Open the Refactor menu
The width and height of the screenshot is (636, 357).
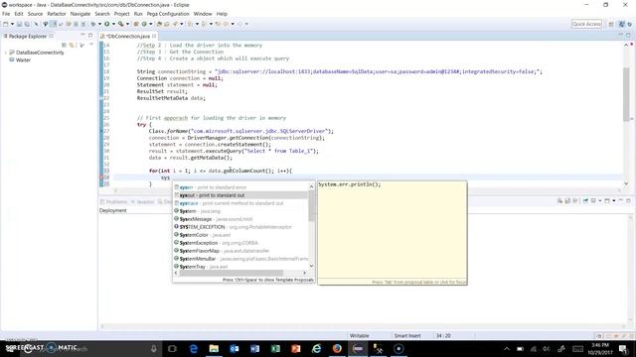click(x=57, y=14)
